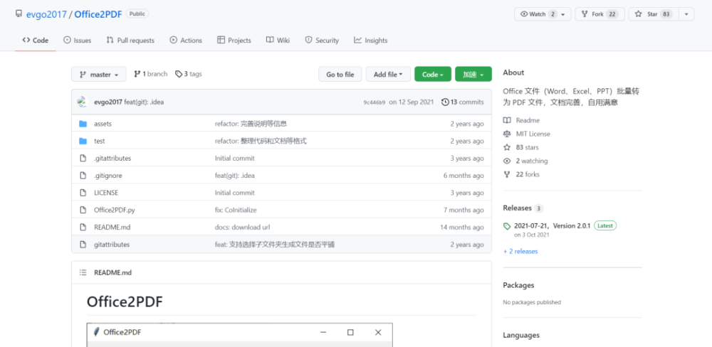The height and width of the screenshot is (347, 712).
Task: Click the test folder icon
Action: coord(83,141)
